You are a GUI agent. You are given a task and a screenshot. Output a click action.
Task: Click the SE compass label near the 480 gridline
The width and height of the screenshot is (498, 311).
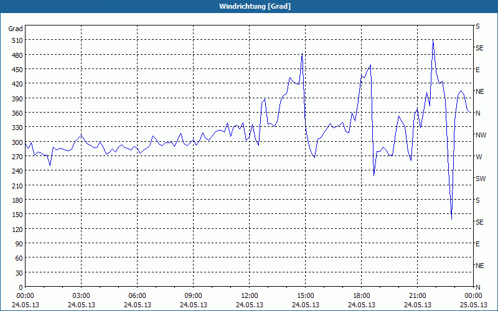click(479, 49)
